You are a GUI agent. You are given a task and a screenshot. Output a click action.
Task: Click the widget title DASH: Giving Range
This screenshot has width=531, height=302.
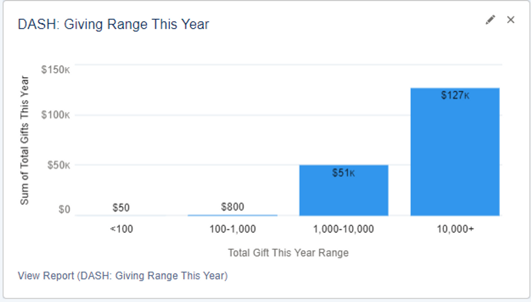[x=113, y=24]
